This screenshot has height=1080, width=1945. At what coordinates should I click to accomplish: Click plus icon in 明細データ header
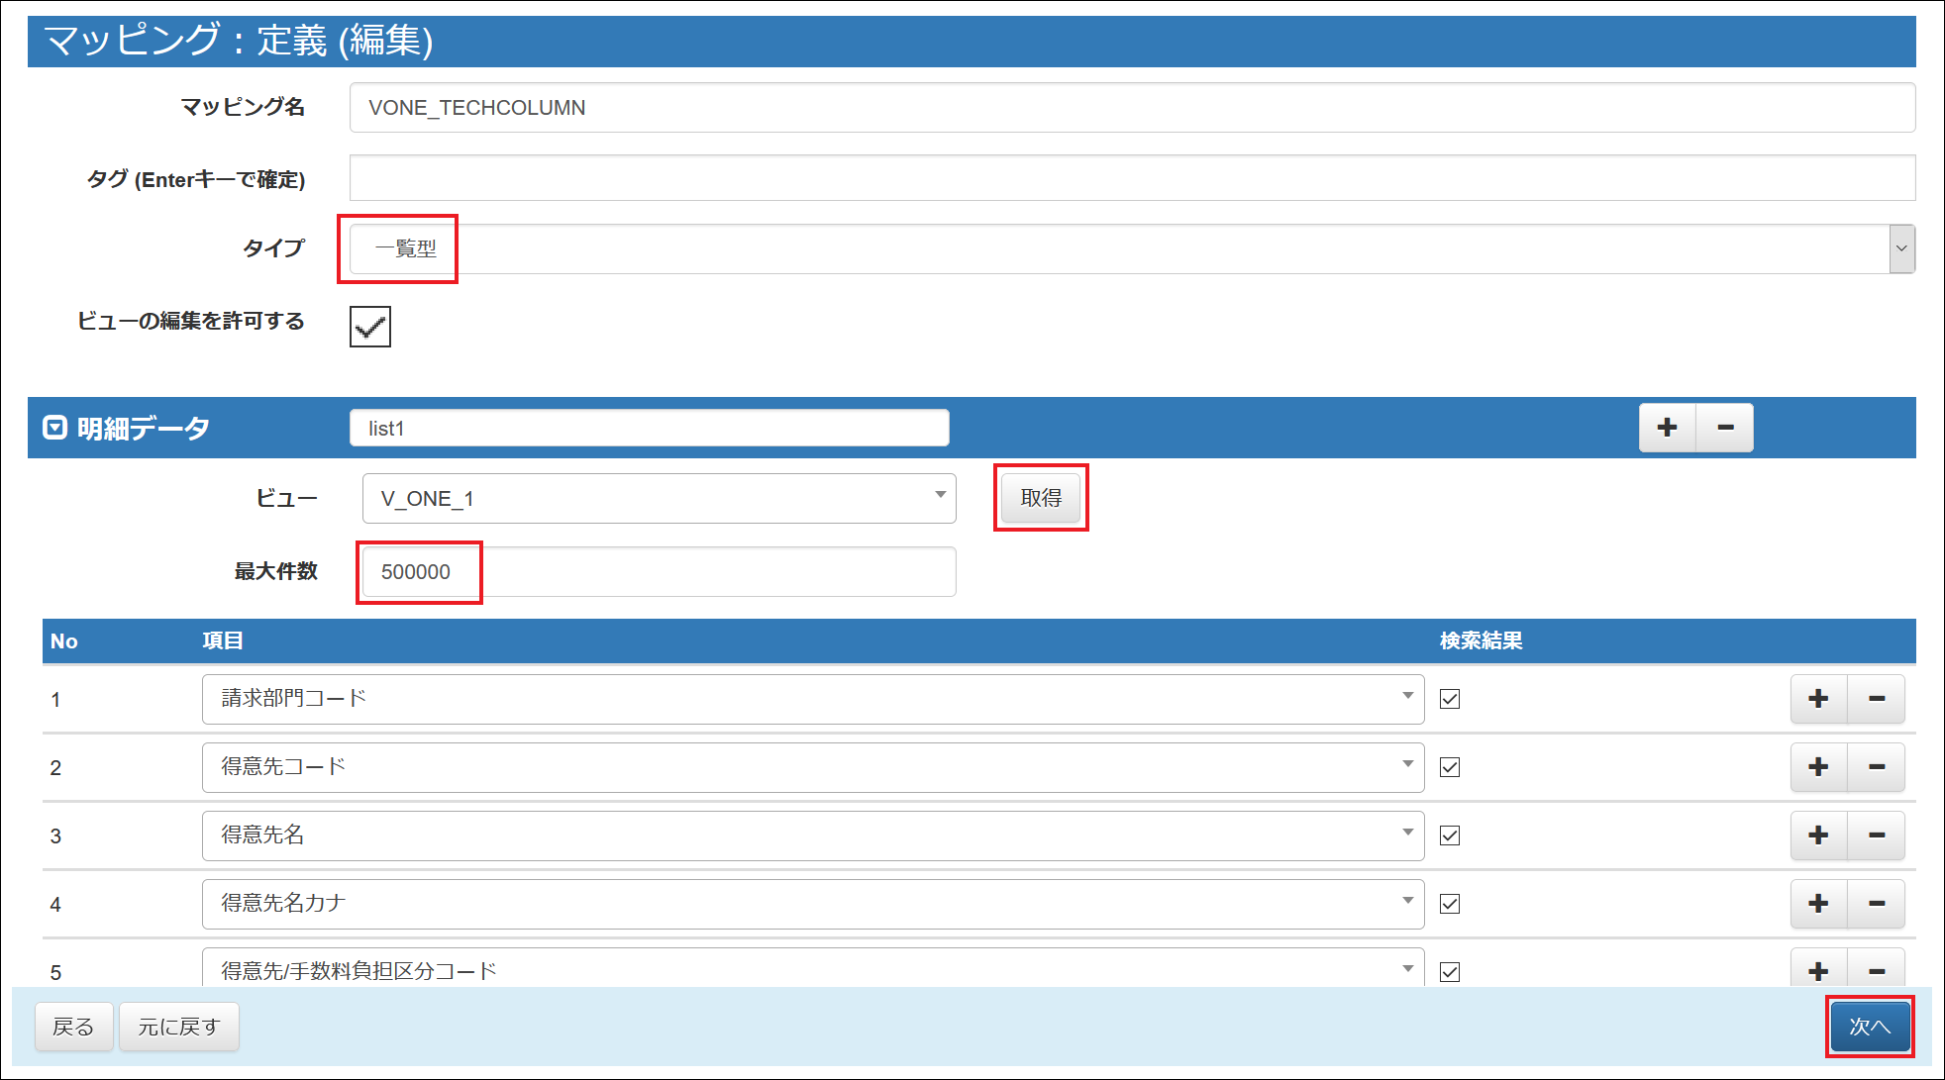tap(1667, 427)
